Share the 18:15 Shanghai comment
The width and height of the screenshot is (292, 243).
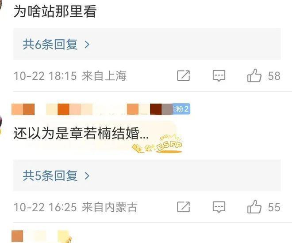tap(184, 75)
